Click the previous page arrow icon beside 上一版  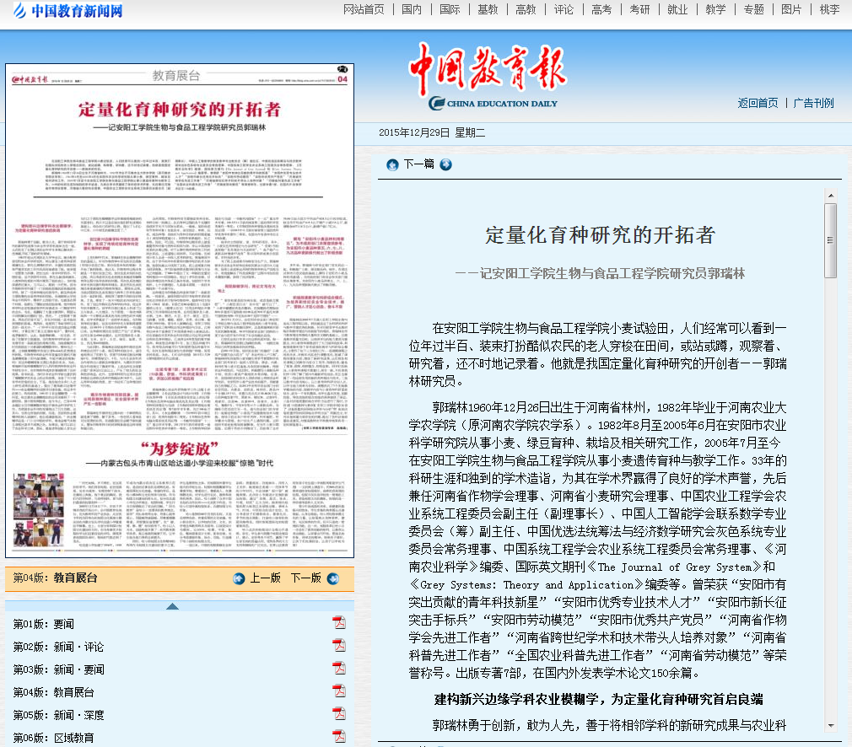point(239,578)
